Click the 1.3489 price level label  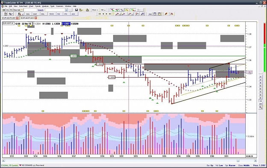(111, 77)
